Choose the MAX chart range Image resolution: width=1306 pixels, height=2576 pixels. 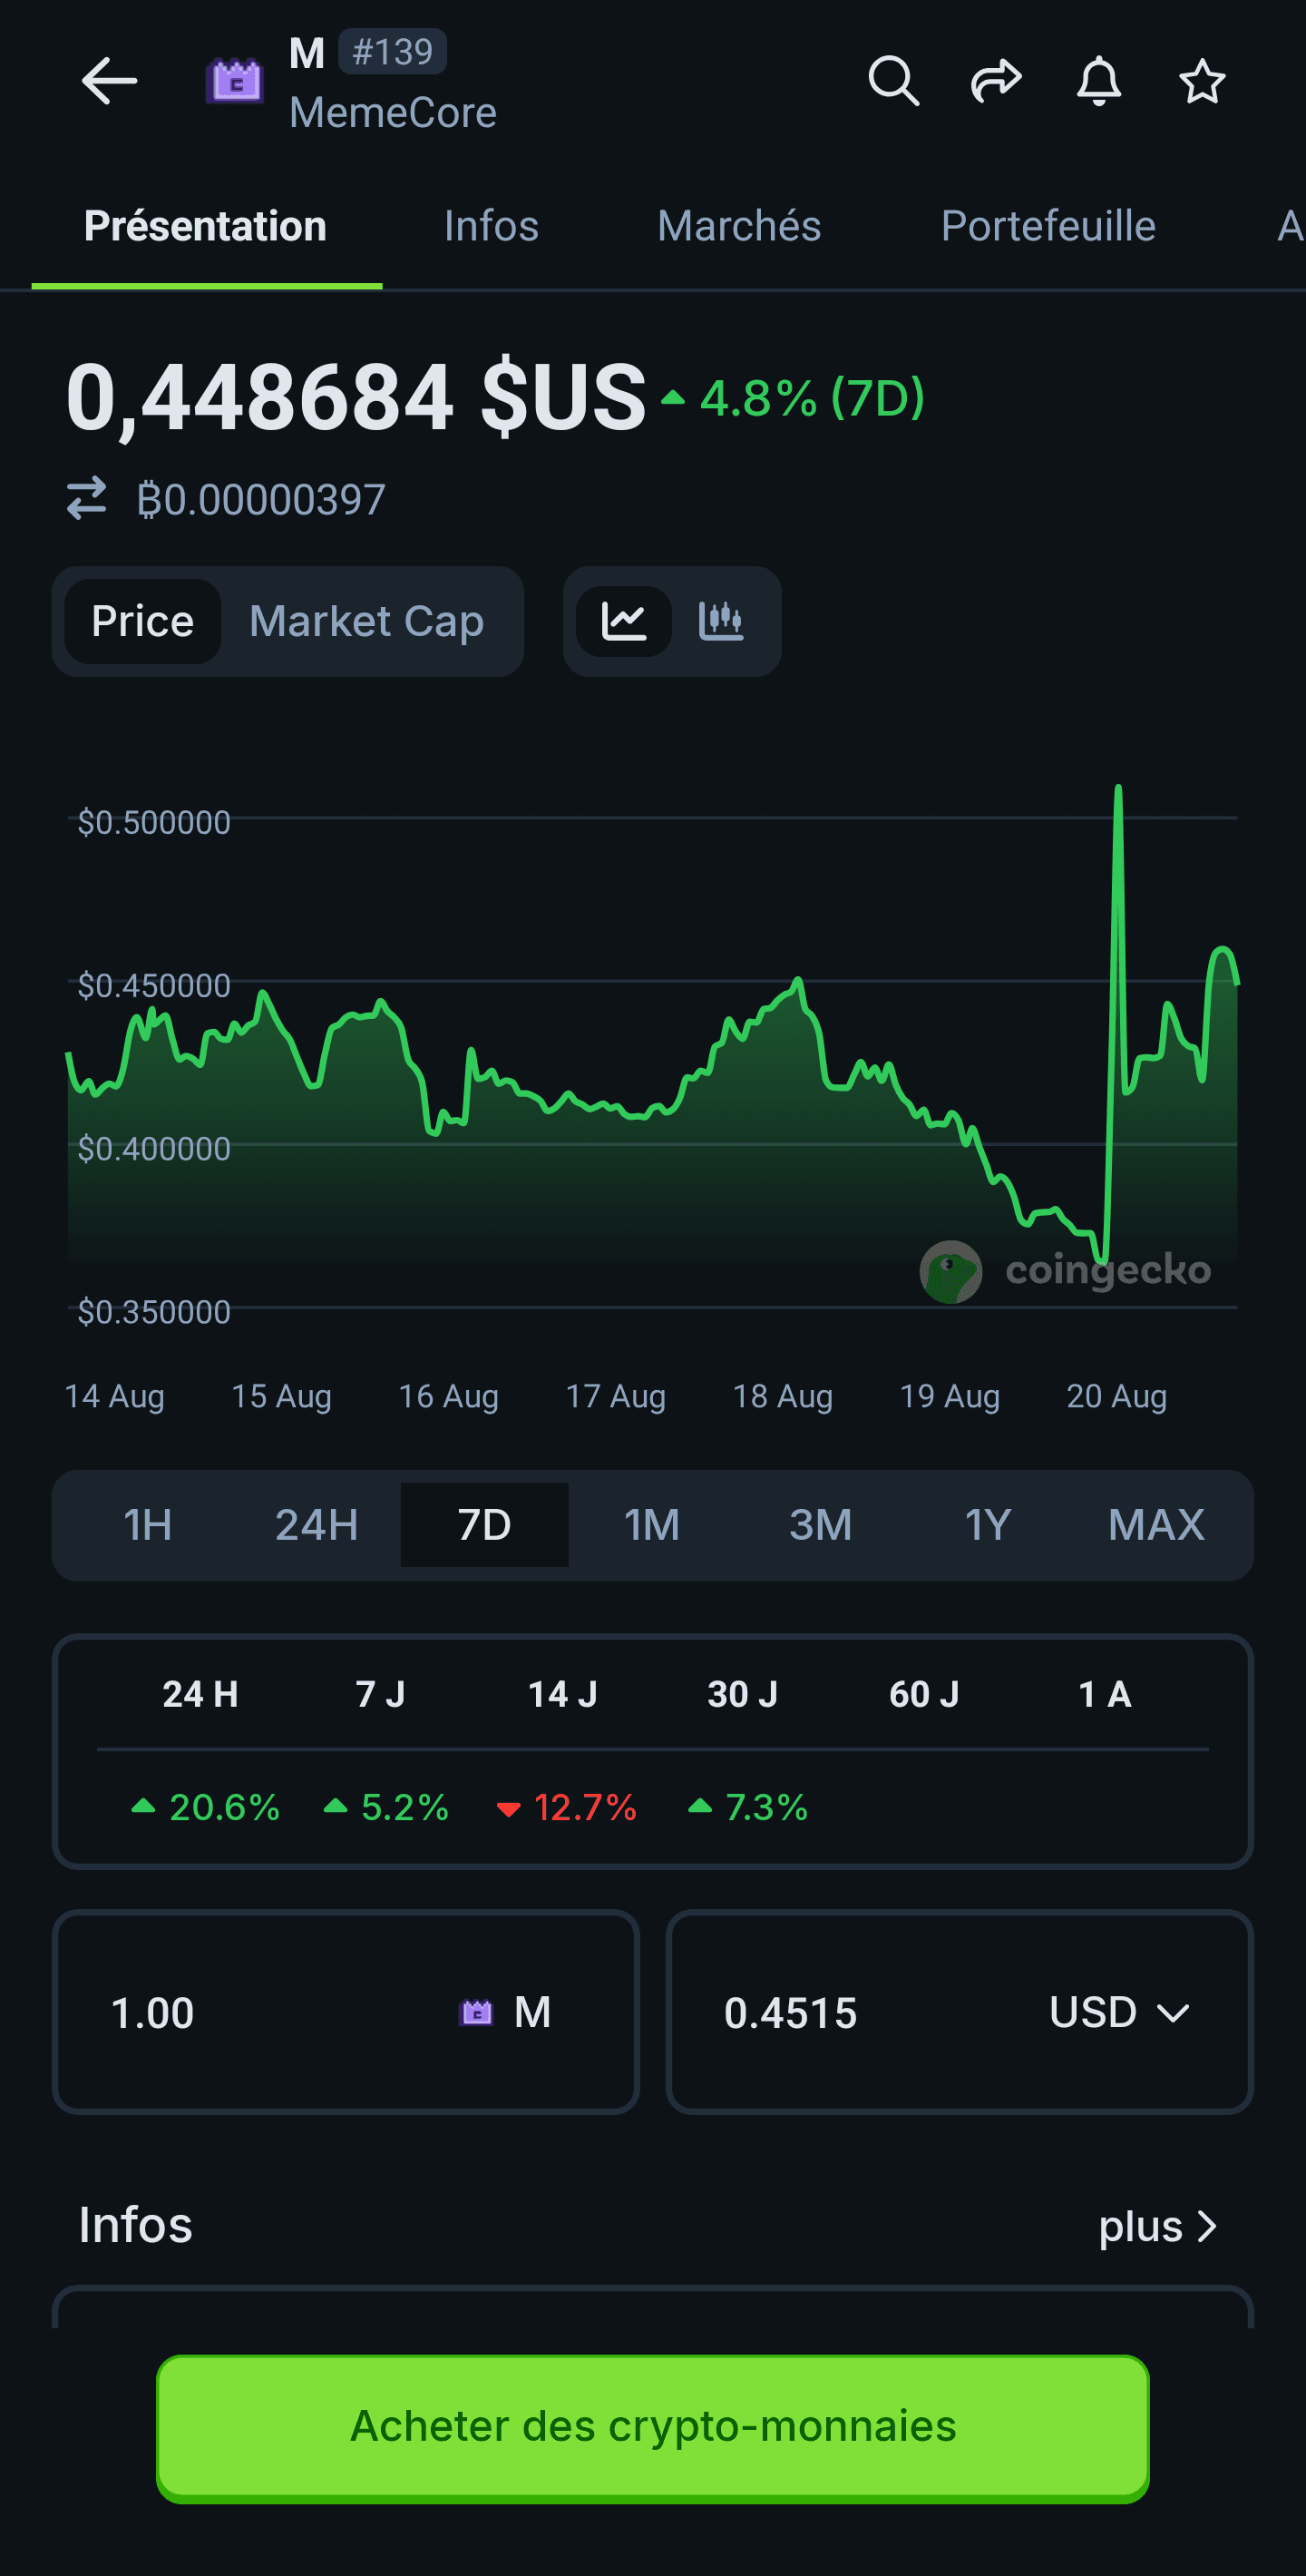[x=1155, y=1525]
